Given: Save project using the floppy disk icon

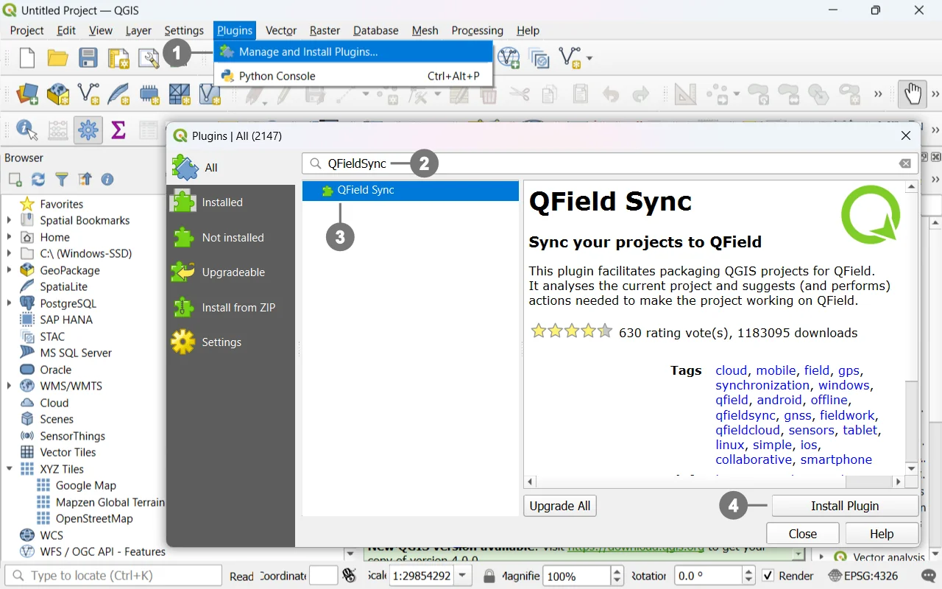Looking at the screenshot, I should (x=88, y=57).
